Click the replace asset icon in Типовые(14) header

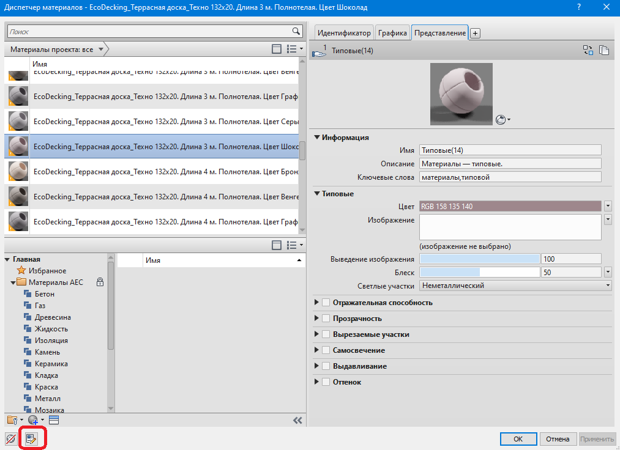588,50
